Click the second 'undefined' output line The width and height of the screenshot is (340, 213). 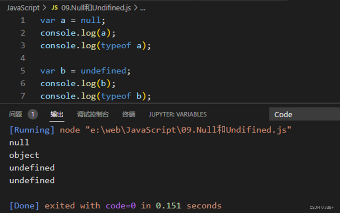click(32, 180)
